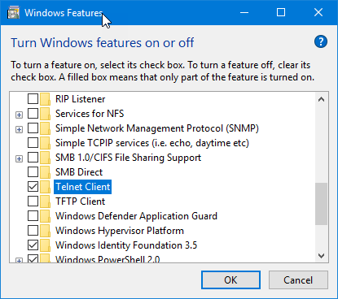Click the folder icon beside Telnet Client
This screenshot has height=299, width=338.
45,187
